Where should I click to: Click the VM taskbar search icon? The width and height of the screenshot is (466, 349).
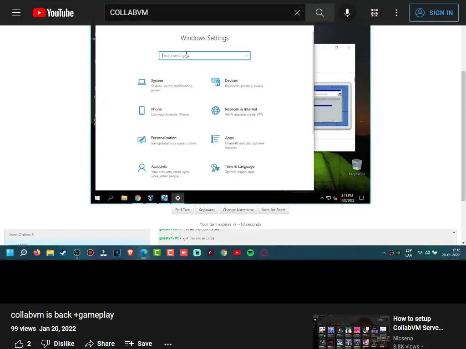tap(111, 198)
